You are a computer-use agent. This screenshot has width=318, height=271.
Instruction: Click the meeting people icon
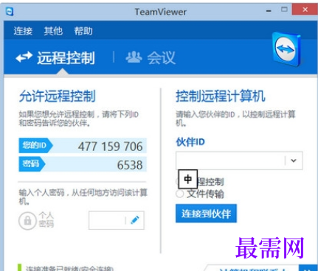pyautogui.click(x=134, y=57)
